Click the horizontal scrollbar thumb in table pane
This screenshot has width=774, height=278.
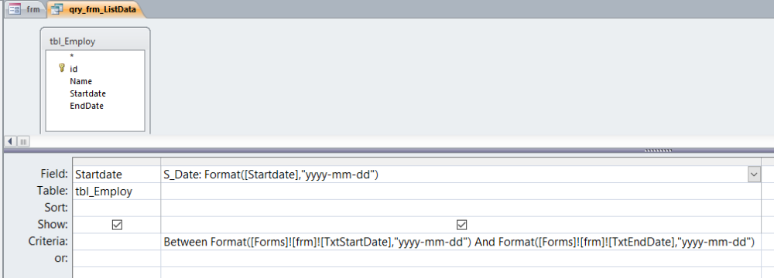point(23,141)
